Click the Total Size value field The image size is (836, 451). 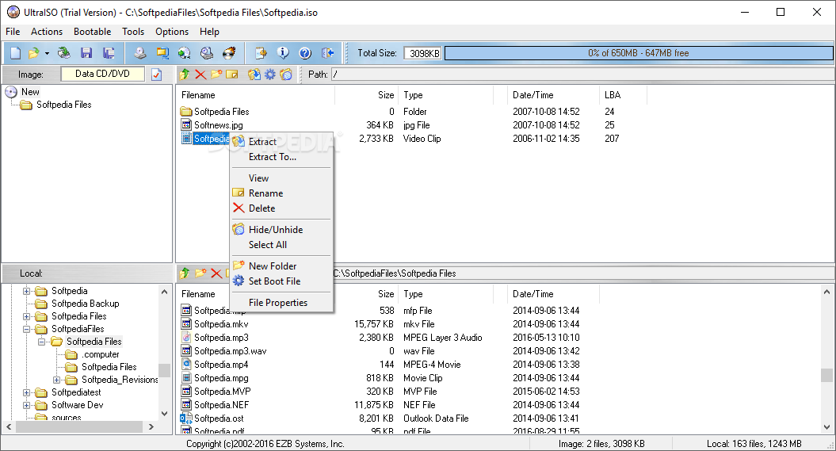423,53
